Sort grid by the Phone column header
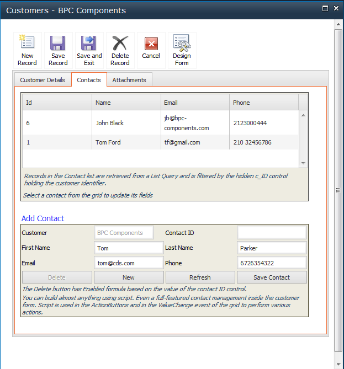Screen dimensions: 344x369 point(264,103)
